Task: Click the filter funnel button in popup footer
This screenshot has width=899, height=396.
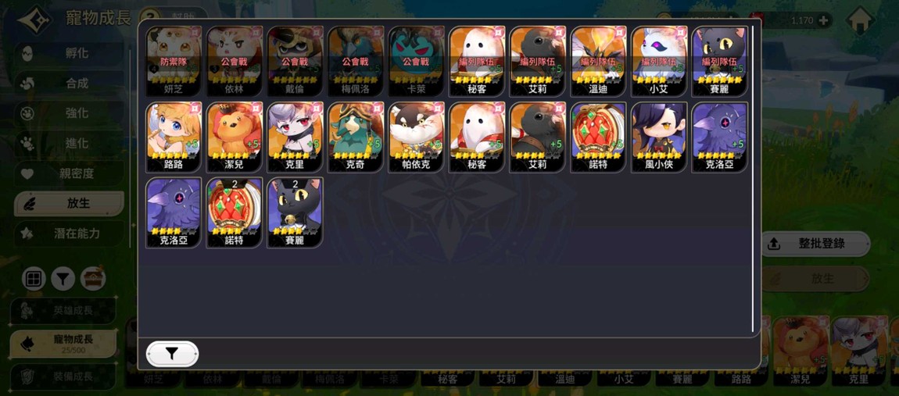Action: tap(173, 354)
